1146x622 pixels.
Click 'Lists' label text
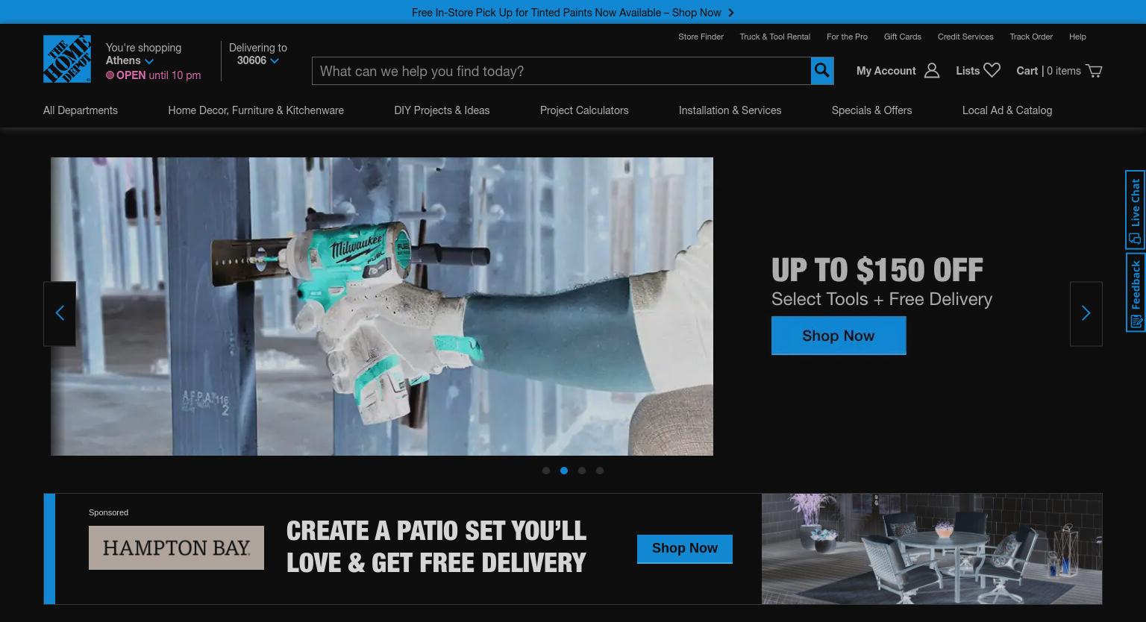tap(968, 71)
